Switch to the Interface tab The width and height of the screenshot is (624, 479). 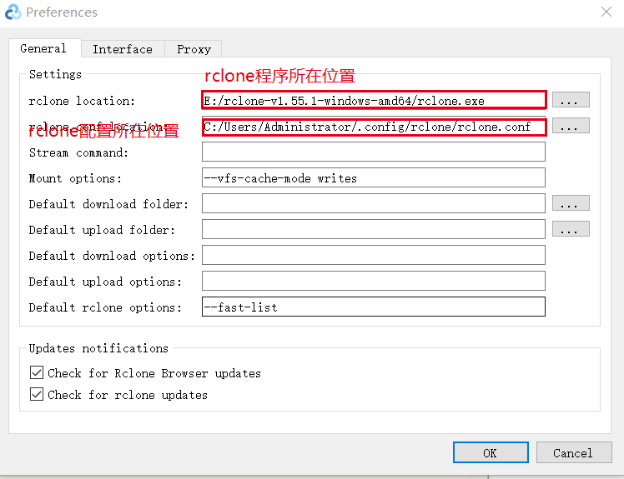tap(123, 49)
